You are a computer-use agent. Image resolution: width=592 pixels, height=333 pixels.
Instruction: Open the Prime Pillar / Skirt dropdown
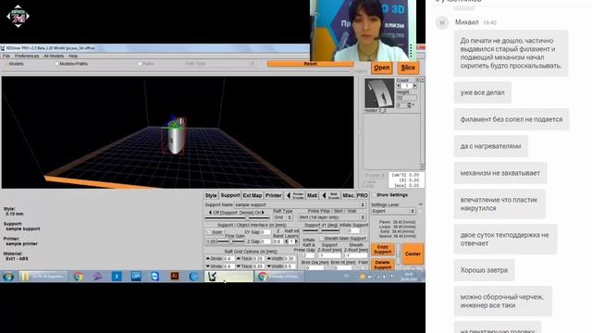coord(331,217)
